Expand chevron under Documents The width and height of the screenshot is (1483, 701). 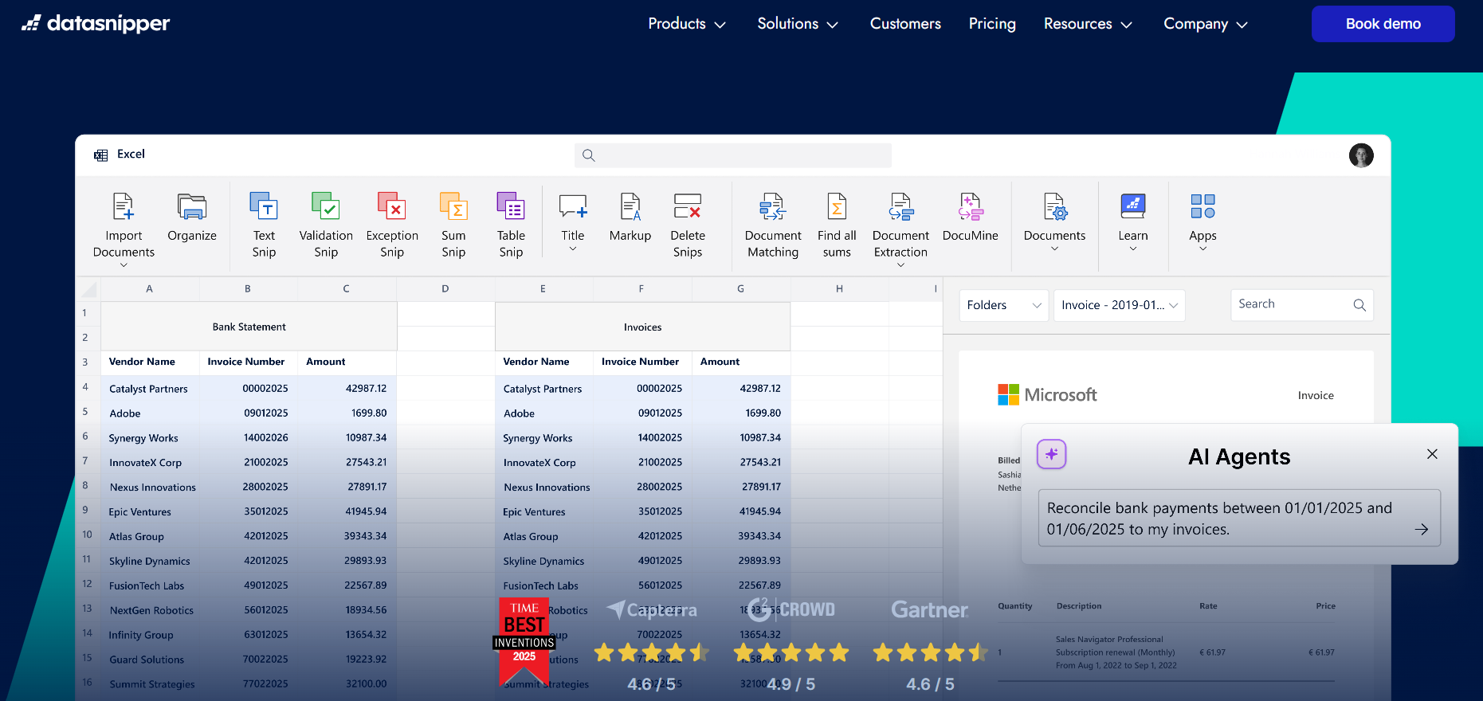point(1054,249)
